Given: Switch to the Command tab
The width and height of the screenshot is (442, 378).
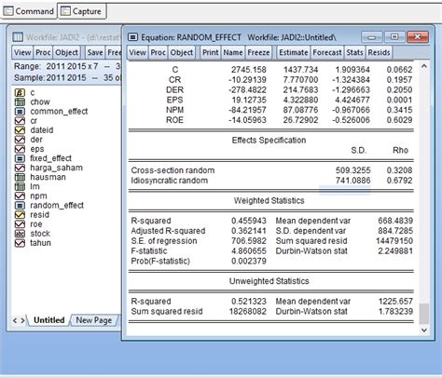Looking at the screenshot, I should tap(28, 11).
